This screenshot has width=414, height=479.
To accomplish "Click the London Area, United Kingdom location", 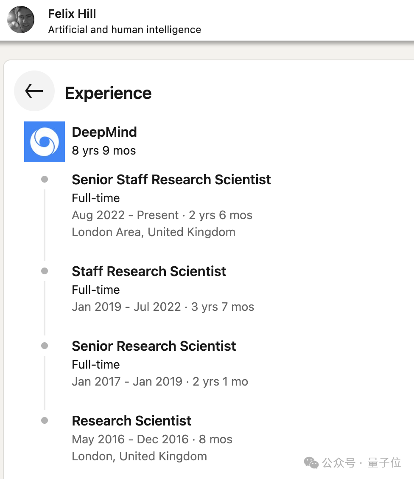I will click(154, 232).
